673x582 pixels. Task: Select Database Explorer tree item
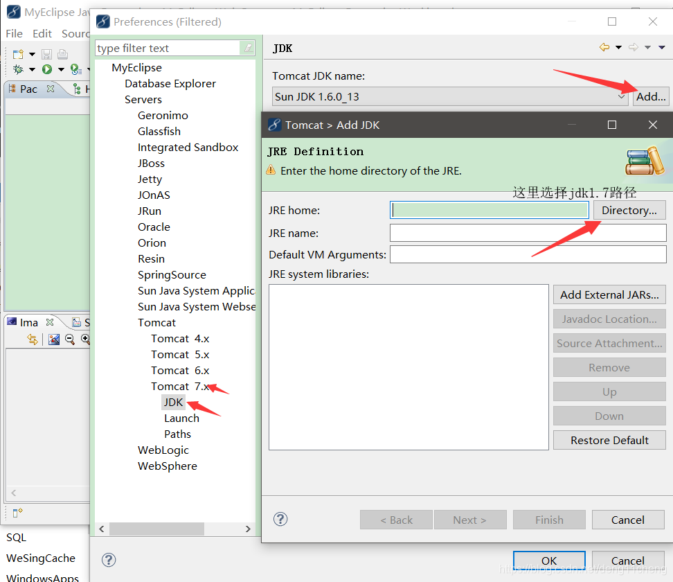pos(170,84)
